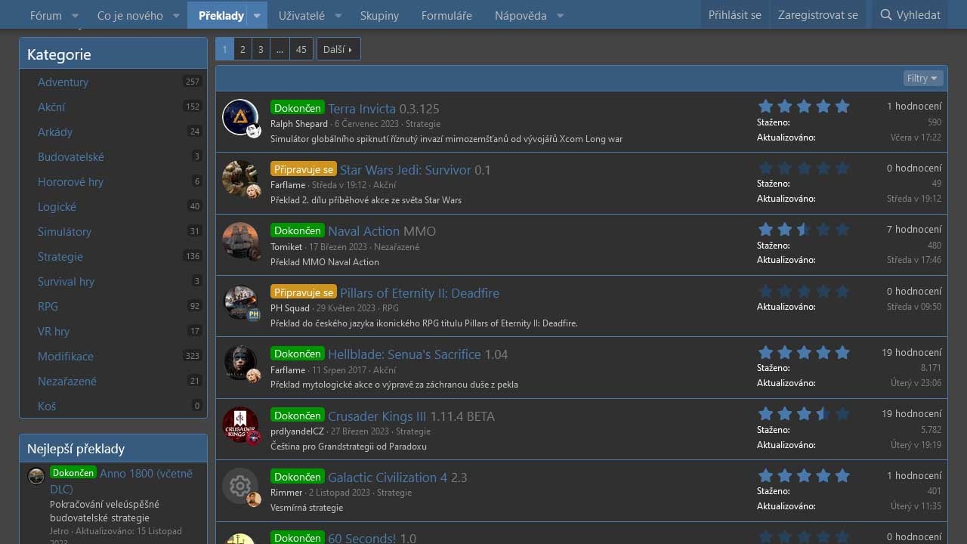
Task: Expand the Uživatelé dropdown arrow
Action: coord(338,15)
